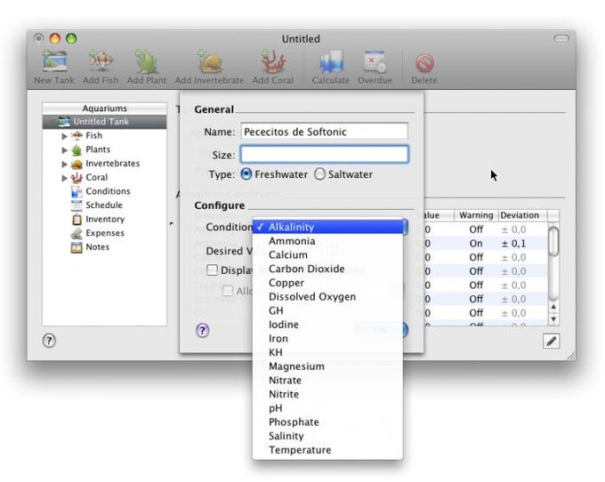Expand the Invertebrates tree node
Viewport: 605px width, 482px height.
(64, 164)
